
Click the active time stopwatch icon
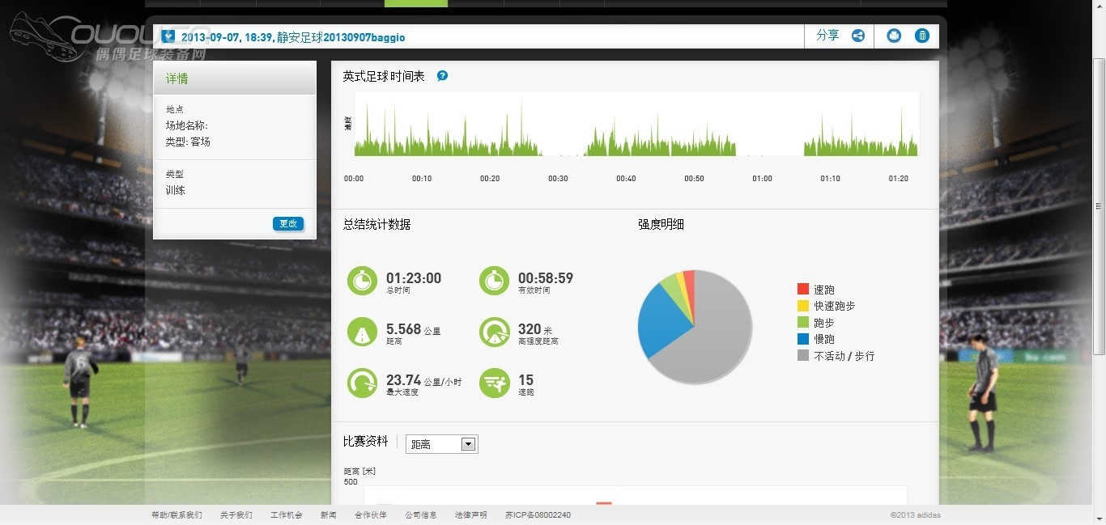click(494, 281)
